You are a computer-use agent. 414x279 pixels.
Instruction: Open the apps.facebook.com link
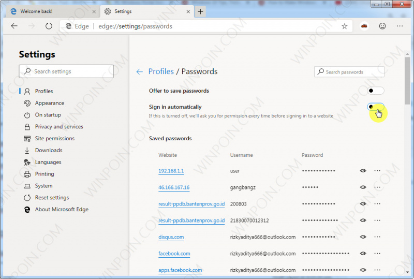(x=180, y=270)
